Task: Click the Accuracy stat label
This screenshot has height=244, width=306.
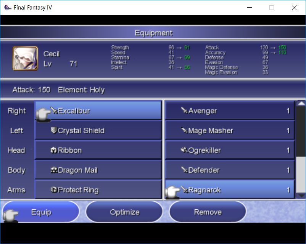Action: 215,53
